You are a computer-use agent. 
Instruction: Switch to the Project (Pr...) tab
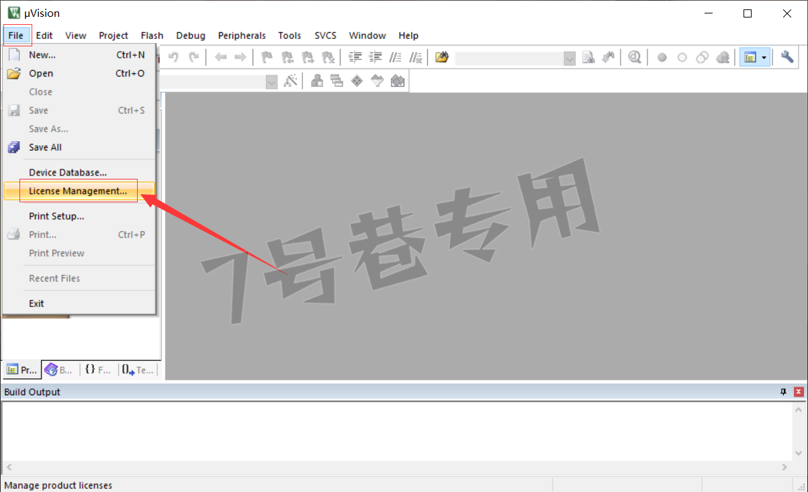click(21, 370)
